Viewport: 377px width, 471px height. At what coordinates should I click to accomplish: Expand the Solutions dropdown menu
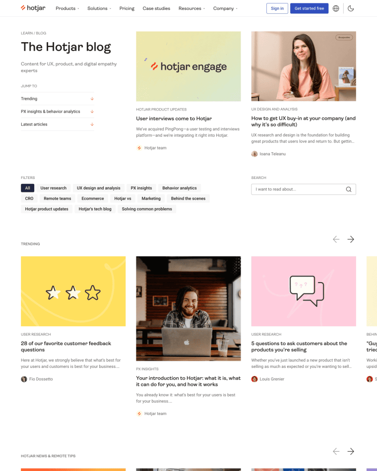(x=99, y=8)
